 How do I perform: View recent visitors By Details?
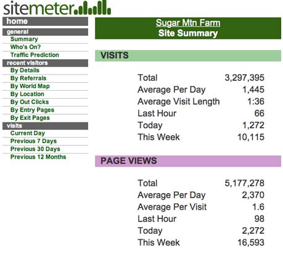click(x=25, y=70)
